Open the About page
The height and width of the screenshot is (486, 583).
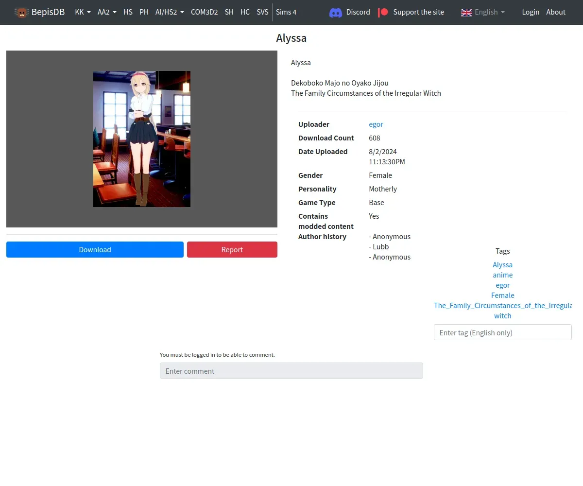(x=556, y=12)
